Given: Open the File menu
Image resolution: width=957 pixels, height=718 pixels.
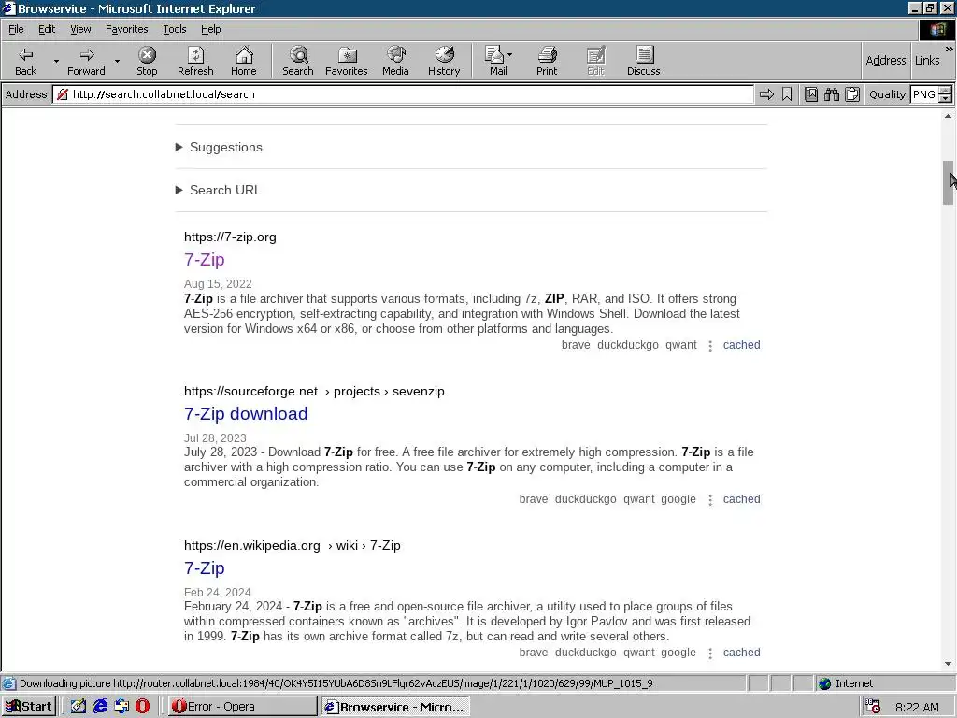Looking at the screenshot, I should (x=16, y=29).
